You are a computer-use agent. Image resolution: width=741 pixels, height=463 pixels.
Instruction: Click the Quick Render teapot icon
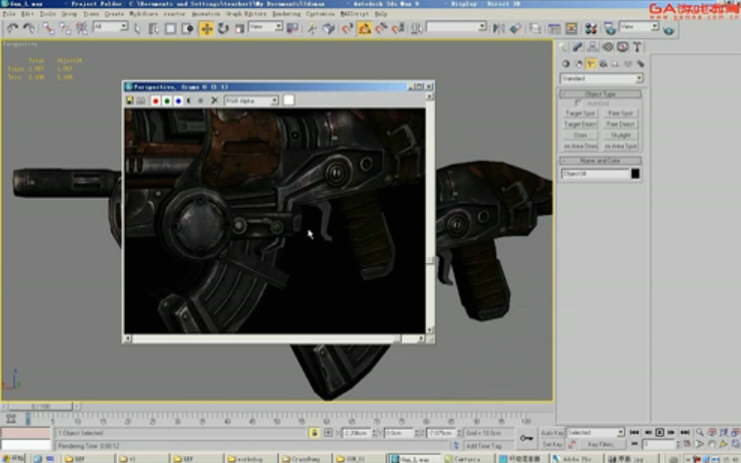coord(669,30)
